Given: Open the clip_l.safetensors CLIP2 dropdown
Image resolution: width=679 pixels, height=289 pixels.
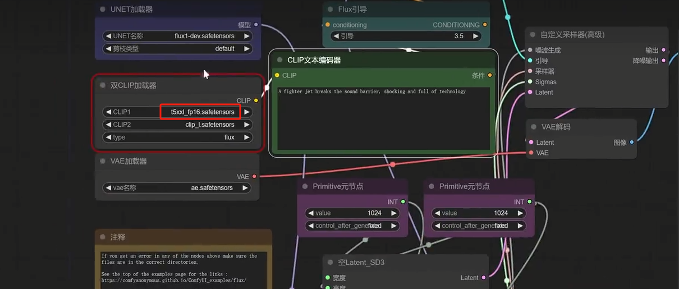Looking at the screenshot, I should pyautogui.click(x=177, y=125).
